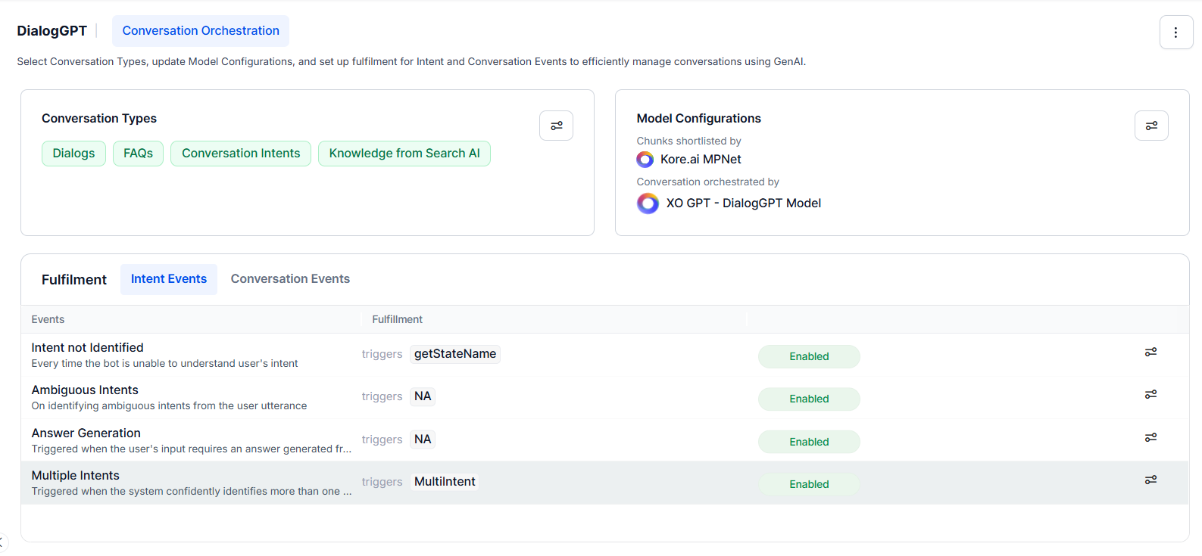Switch to the Conversation Events tab

[290, 279]
